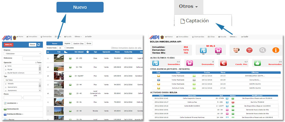Click the gray magnifier search icon

tap(262, 50)
